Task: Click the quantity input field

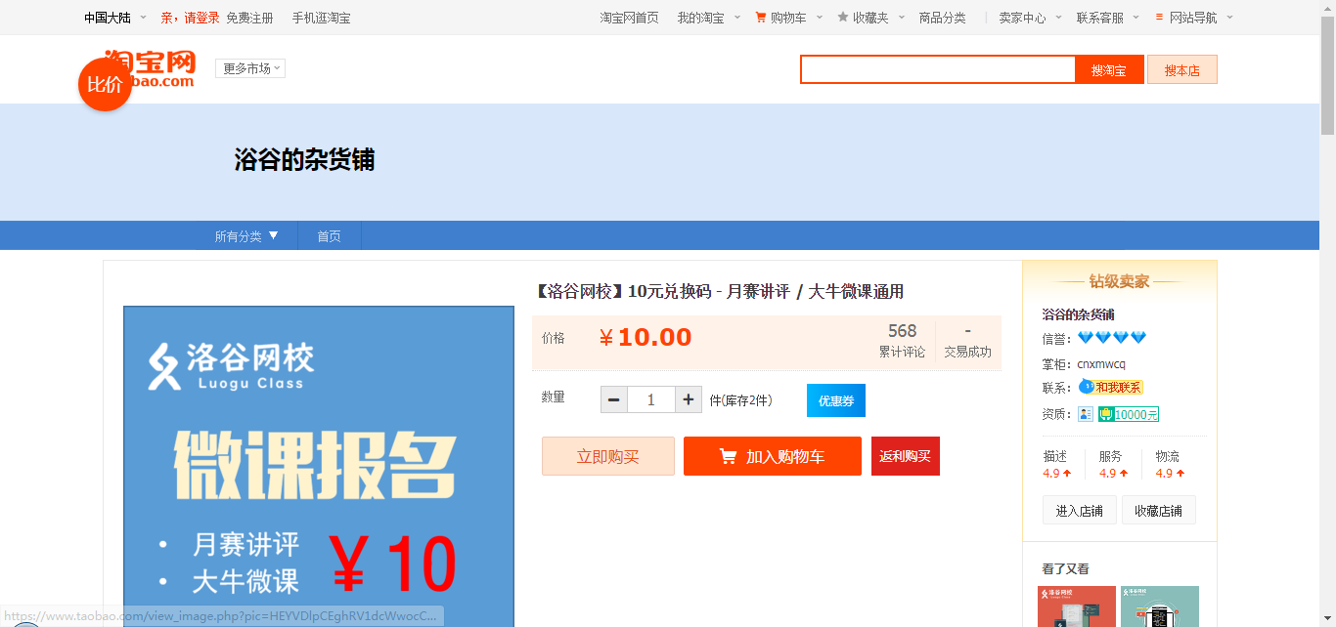Action: coord(651,399)
